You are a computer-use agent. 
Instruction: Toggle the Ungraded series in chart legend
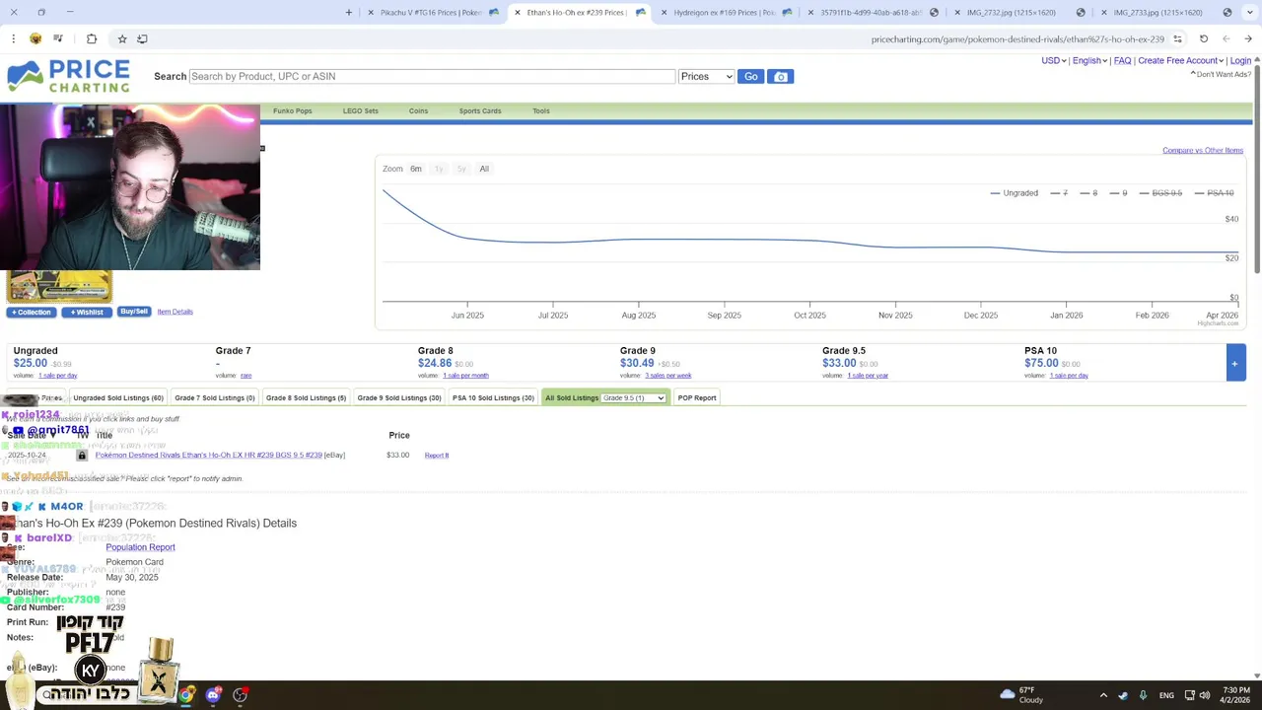(1014, 193)
